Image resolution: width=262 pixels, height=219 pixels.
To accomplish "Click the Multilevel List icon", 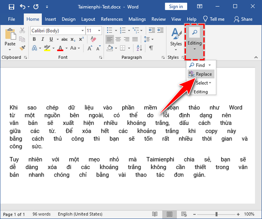I will click(136, 30).
